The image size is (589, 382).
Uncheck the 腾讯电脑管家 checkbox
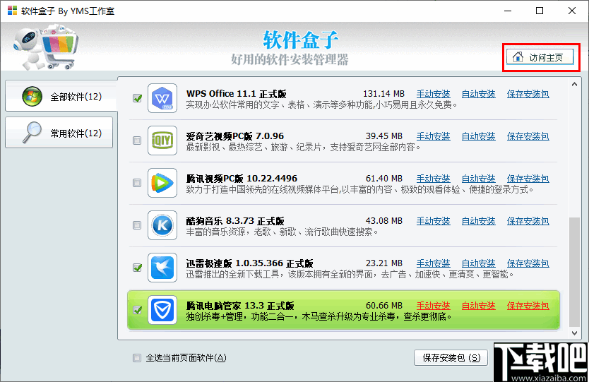click(137, 310)
